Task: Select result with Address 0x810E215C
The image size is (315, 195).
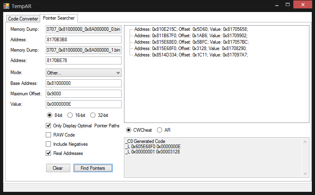Action: pyautogui.click(x=191, y=29)
